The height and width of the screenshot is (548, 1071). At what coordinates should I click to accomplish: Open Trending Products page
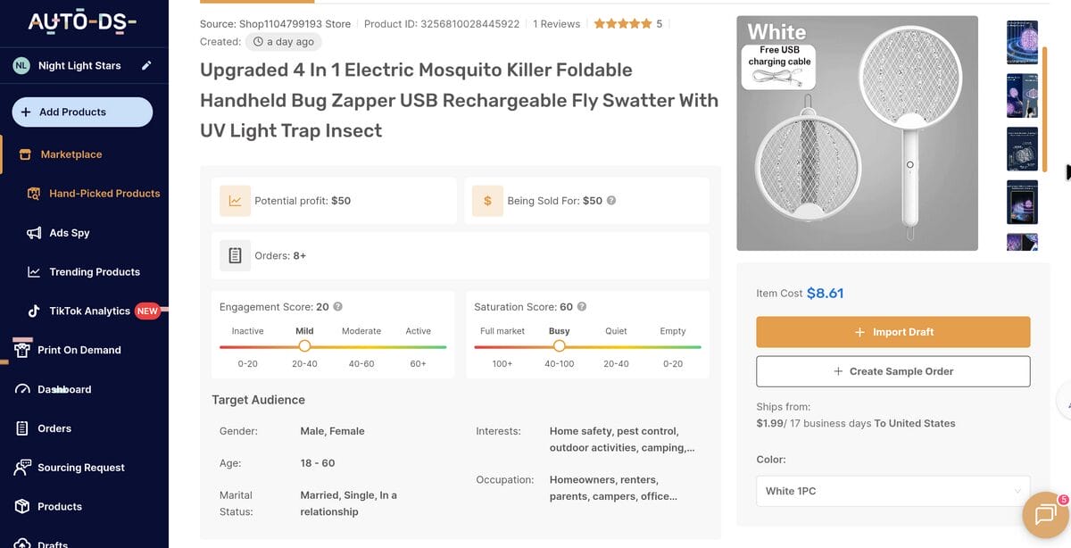click(95, 272)
